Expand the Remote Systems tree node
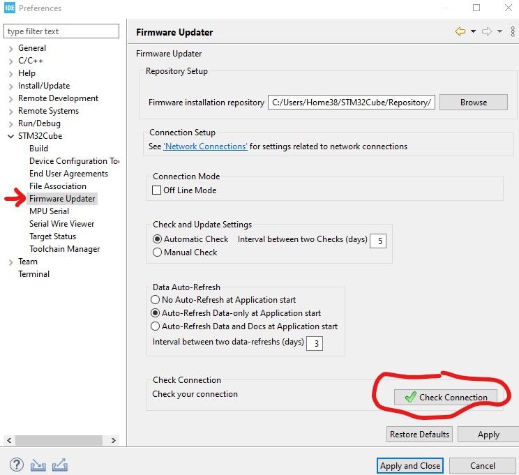This screenshot has width=519, height=475. (11, 112)
